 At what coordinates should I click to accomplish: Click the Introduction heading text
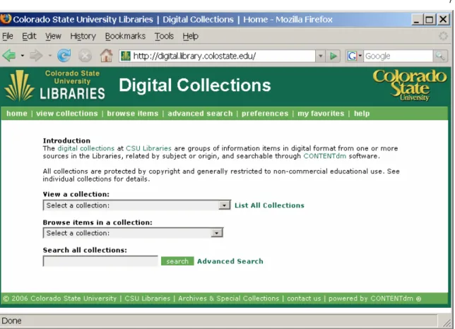(x=66, y=140)
